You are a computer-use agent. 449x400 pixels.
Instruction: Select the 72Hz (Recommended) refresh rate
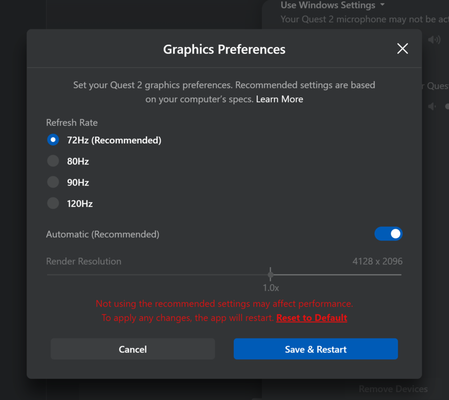(x=53, y=140)
